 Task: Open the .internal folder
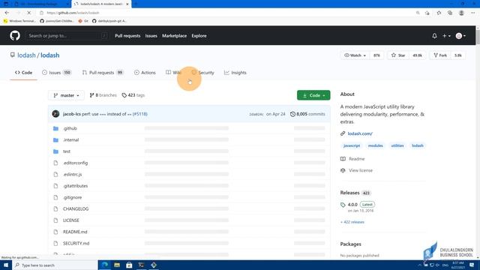[70, 140]
